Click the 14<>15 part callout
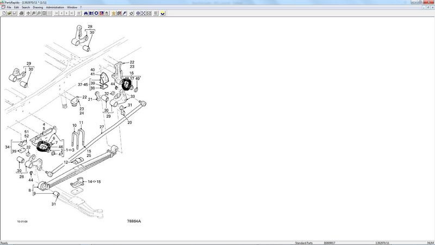 (94, 182)
